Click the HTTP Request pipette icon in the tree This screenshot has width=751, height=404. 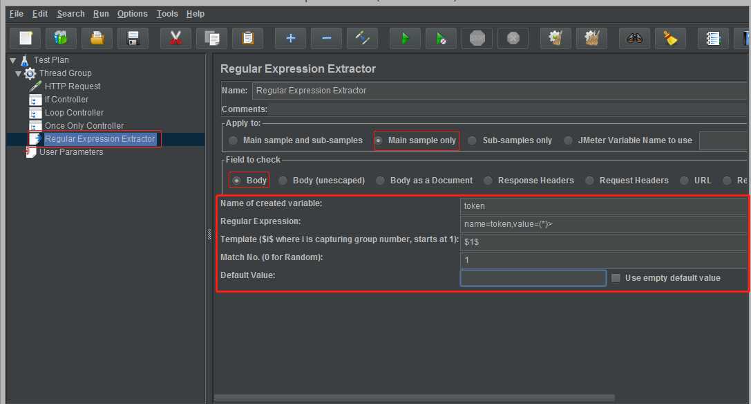(x=35, y=86)
